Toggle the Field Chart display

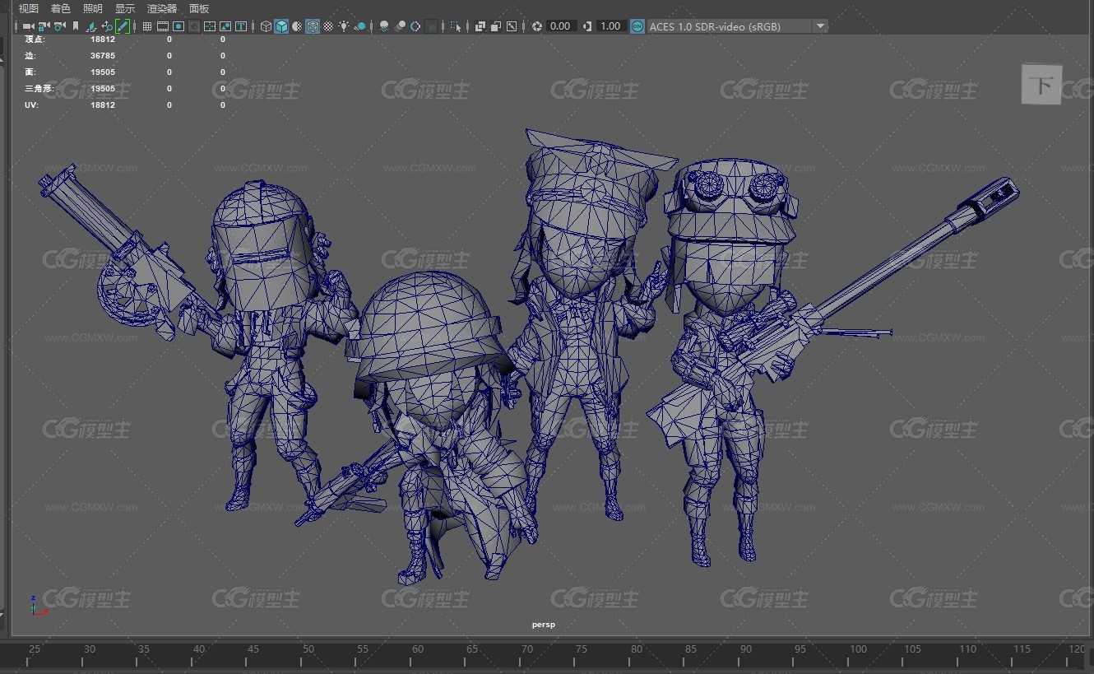(209, 26)
